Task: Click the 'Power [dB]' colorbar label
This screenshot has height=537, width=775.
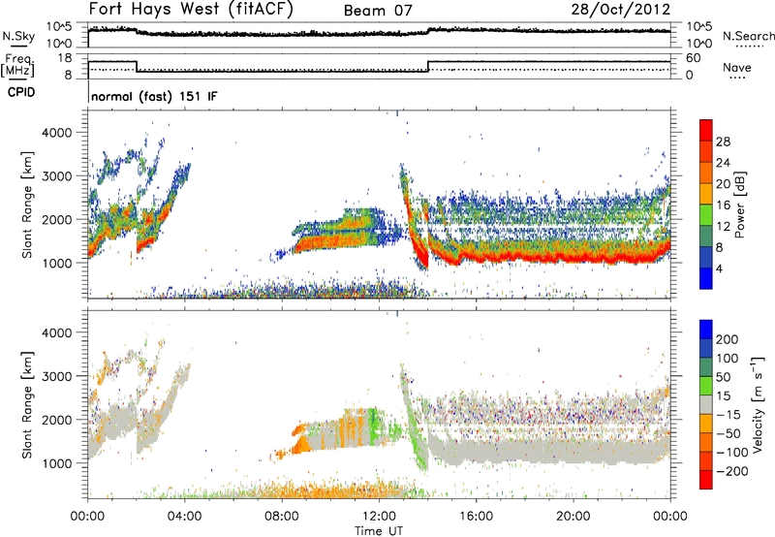Action: (739, 205)
